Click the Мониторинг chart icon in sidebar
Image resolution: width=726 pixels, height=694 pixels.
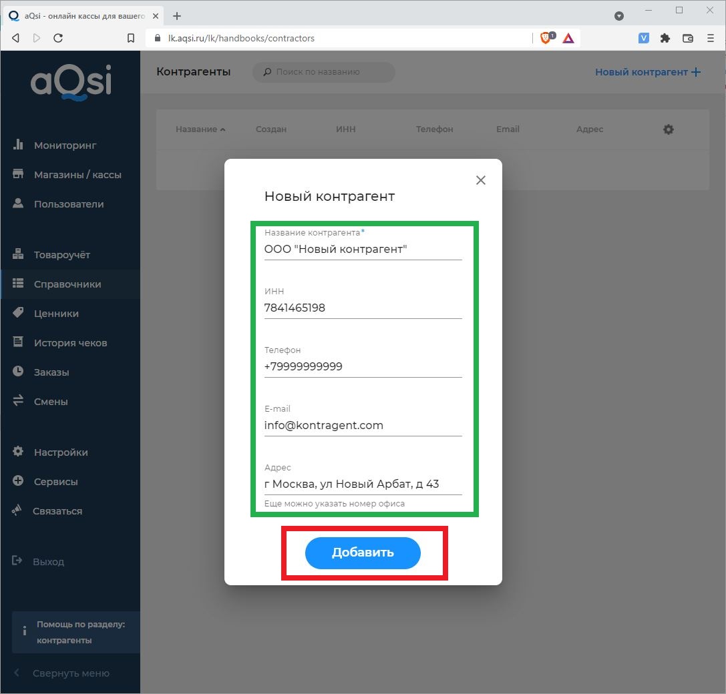coord(19,145)
